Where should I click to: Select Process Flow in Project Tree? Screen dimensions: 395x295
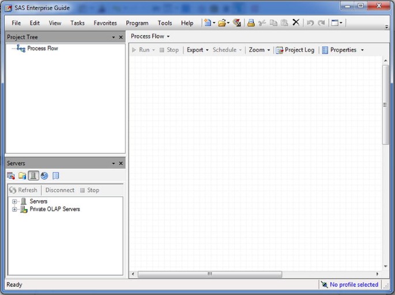pyautogui.click(x=42, y=48)
